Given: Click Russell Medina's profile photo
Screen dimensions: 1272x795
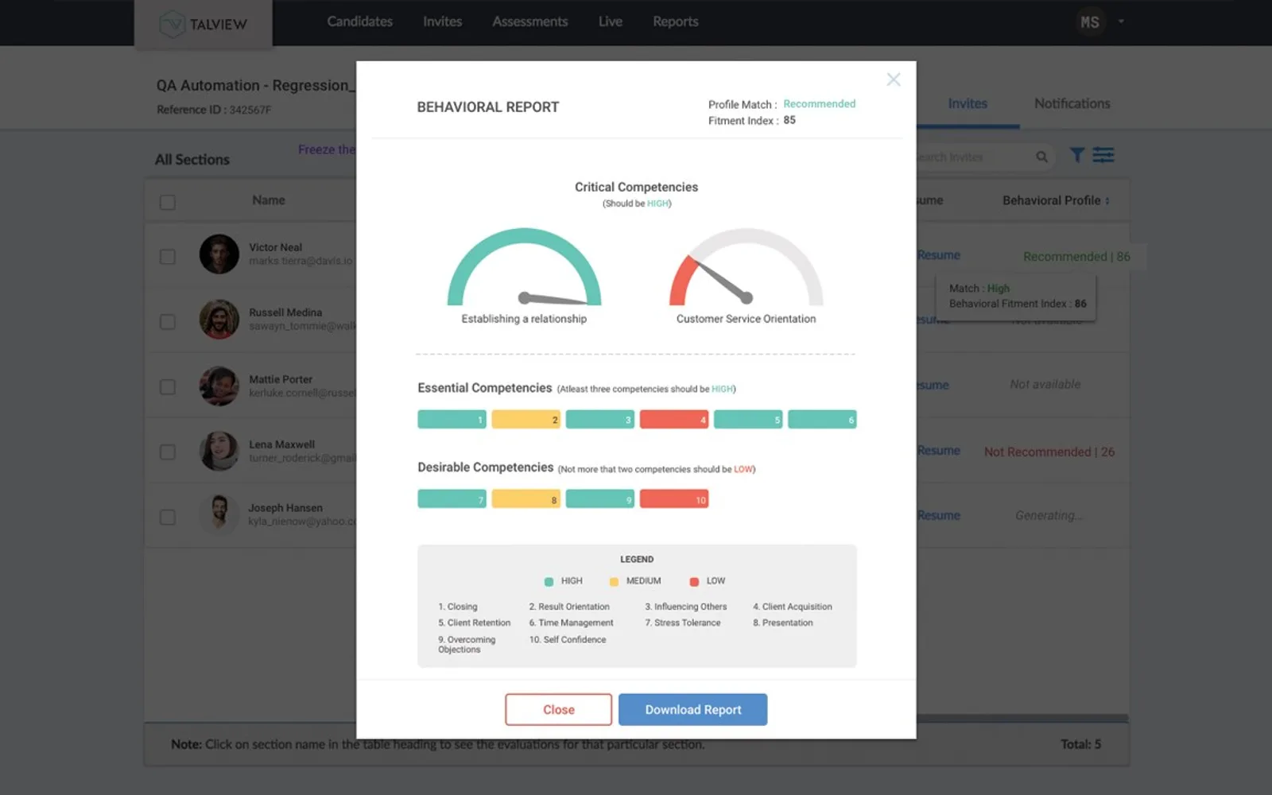Looking at the screenshot, I should [219, 320].
